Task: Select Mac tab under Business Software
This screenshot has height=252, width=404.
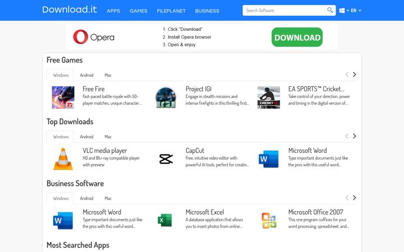Action: tap(108, 198)
